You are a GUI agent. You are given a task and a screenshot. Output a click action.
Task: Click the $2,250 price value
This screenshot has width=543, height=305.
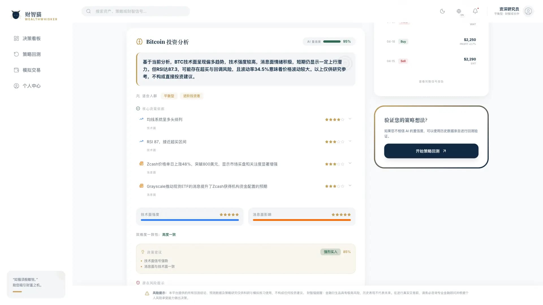tap(470, 40)
